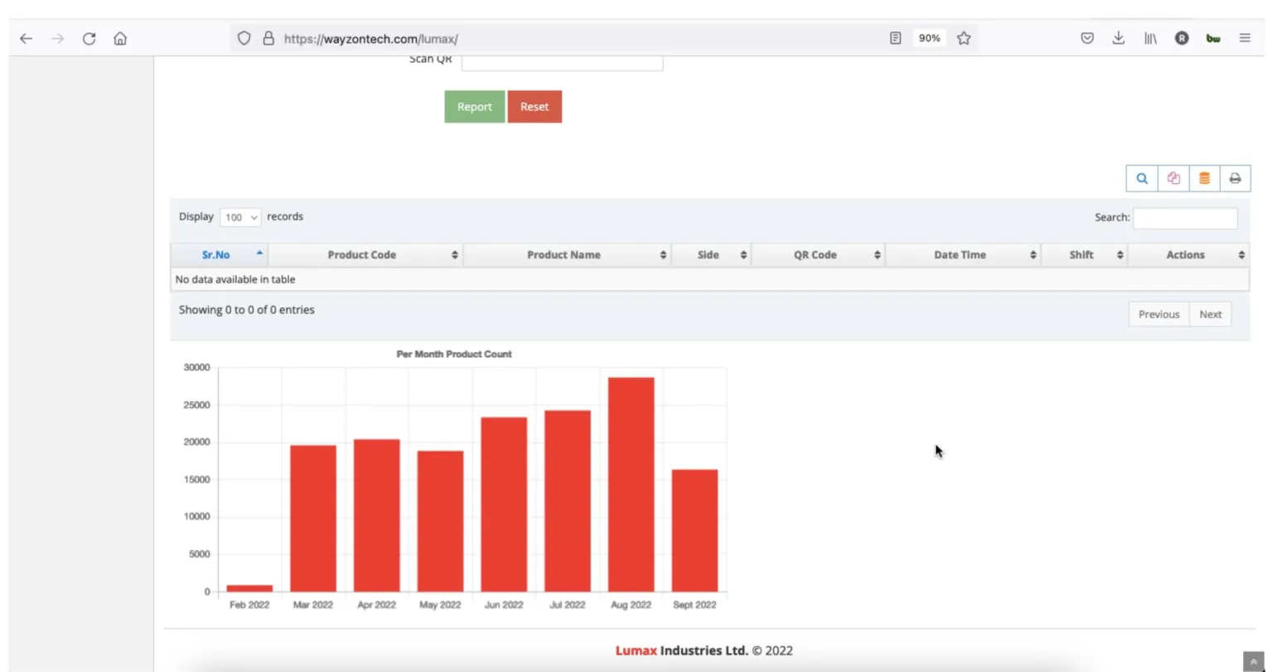Click the account avatar R icon

coord(1182,38)
